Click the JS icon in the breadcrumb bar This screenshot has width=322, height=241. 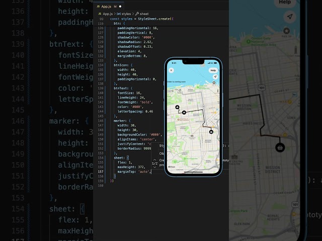point(100,14)
